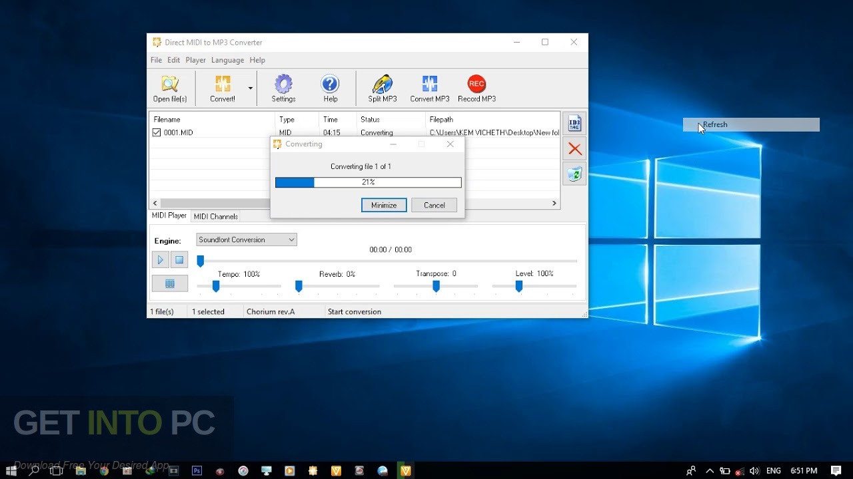
Task: Open Settings via the gear icon
Action: coord(283,87)
